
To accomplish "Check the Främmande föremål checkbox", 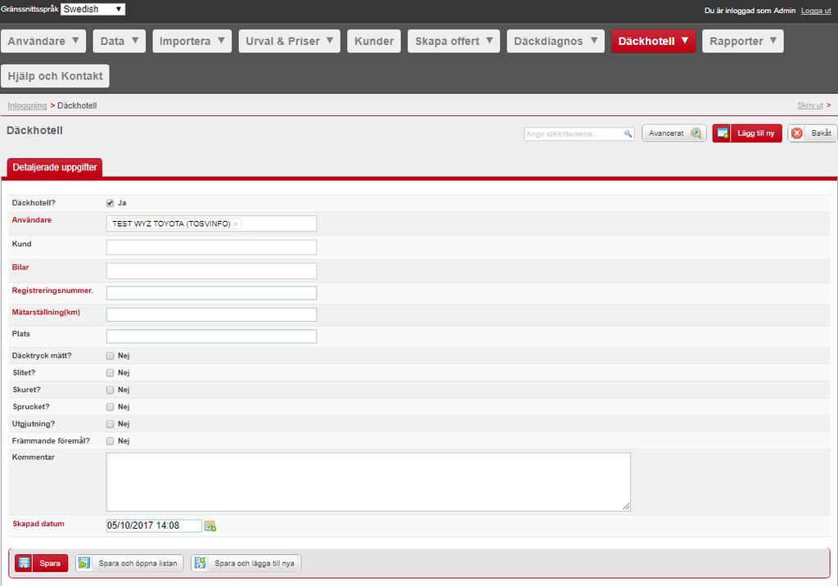I will click(110, 442).
